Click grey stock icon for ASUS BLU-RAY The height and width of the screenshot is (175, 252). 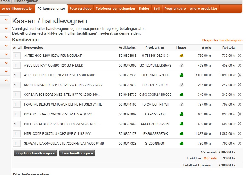(x=181, y=65)
